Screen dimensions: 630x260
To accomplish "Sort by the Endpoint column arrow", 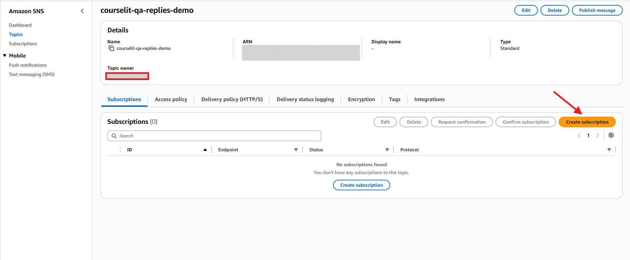I will [296, 150].
